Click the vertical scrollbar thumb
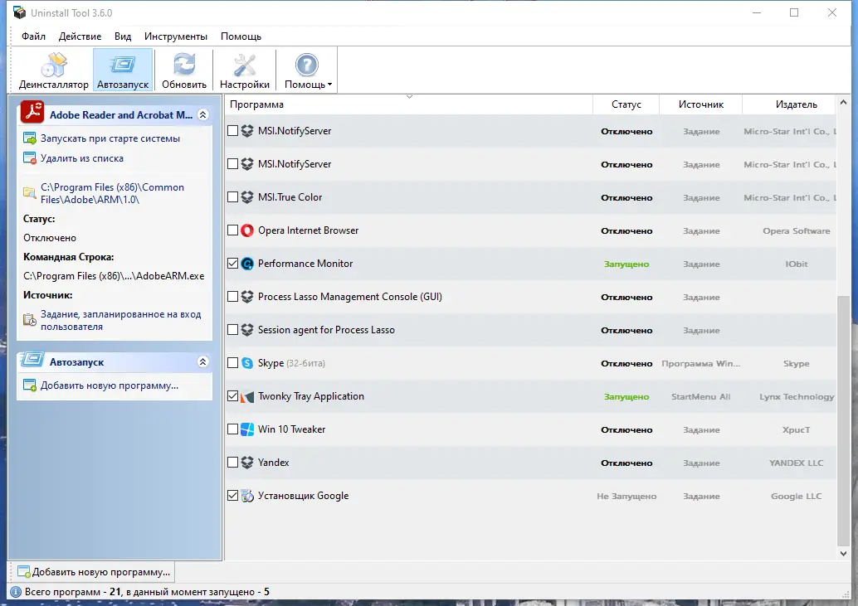This screenshot has height=606, width=858. [x=843, y=420]
